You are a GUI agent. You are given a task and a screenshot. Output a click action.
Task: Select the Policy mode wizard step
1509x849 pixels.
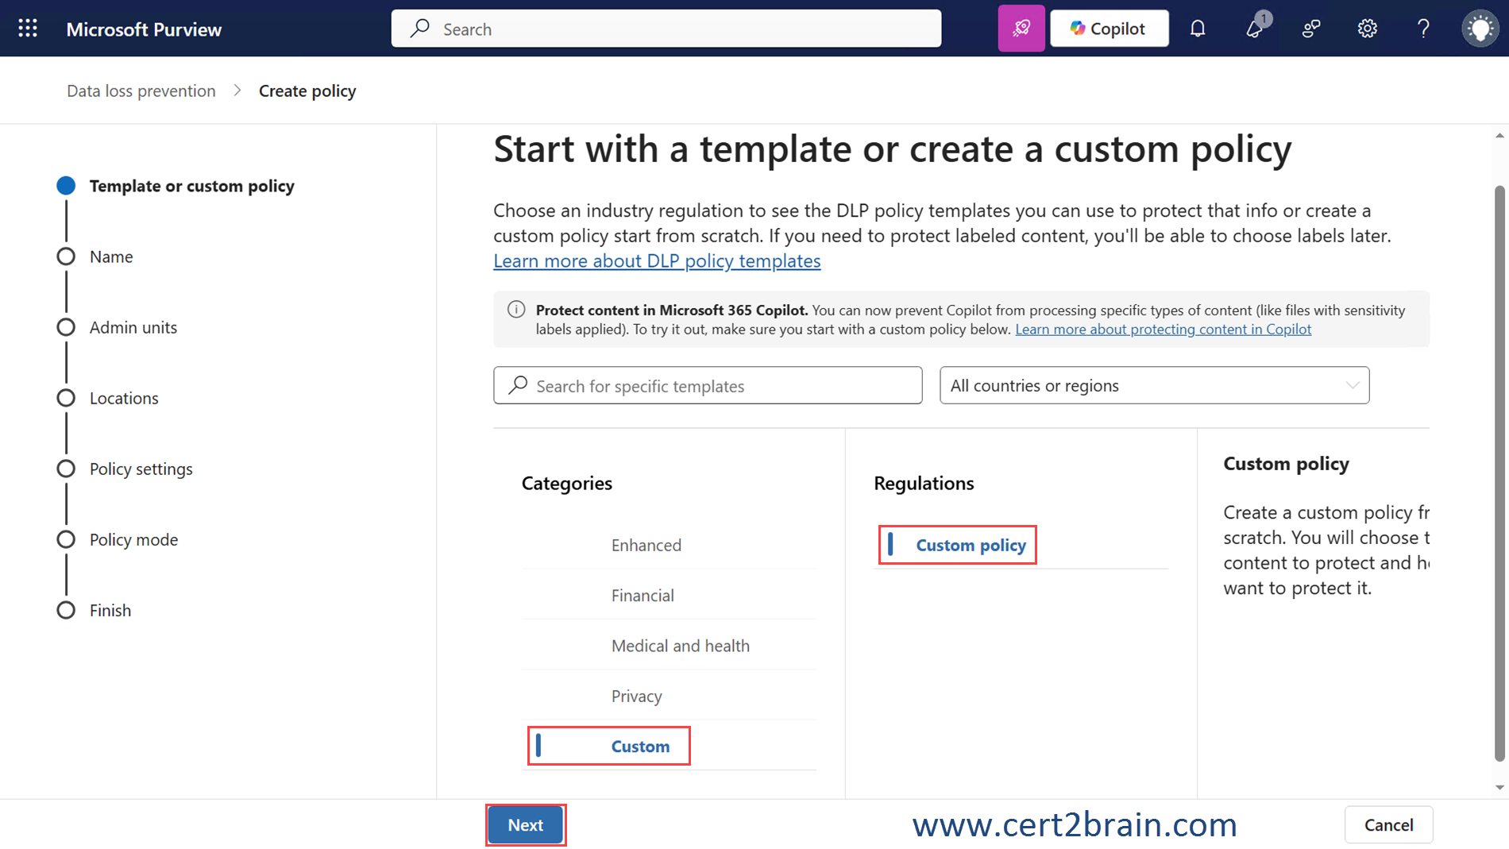pos(133,539)
